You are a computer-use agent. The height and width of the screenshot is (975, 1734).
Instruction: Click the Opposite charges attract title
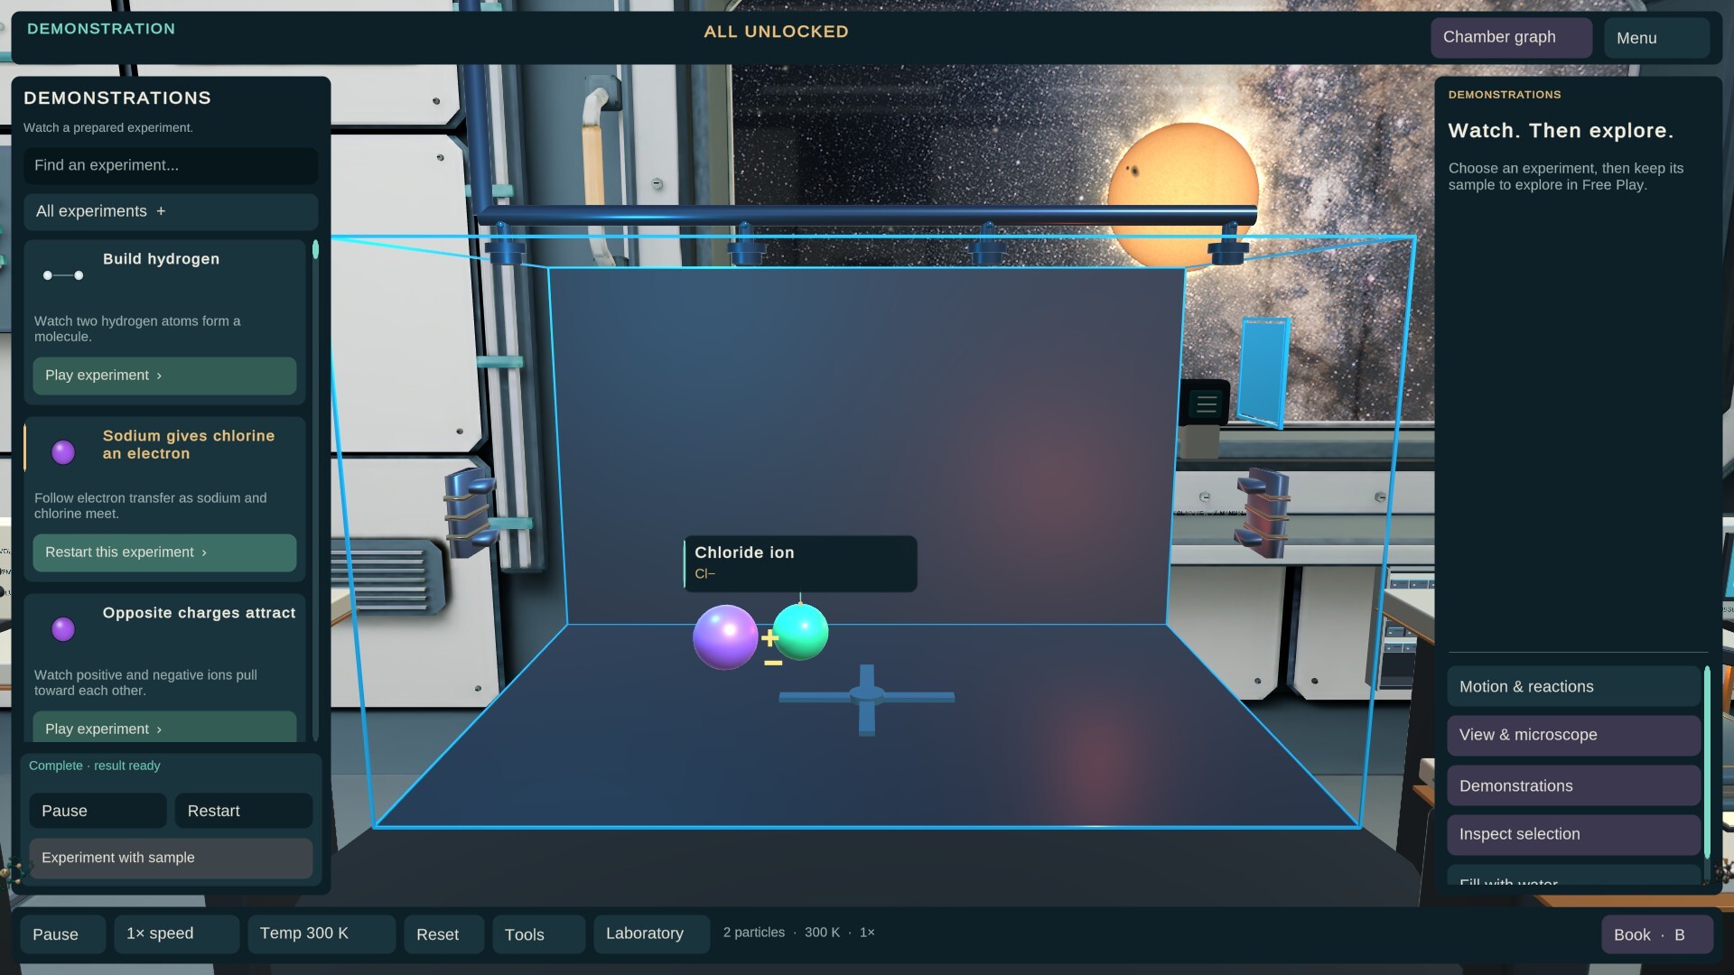(x=199, y=613)
